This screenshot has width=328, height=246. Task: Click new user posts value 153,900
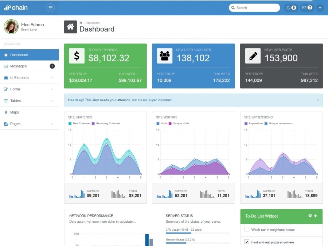coord(281,58)
